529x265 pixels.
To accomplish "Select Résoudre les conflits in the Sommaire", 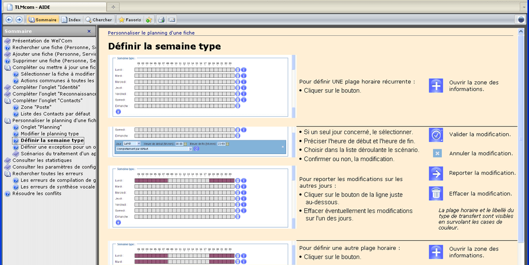I will pos(36,194).
